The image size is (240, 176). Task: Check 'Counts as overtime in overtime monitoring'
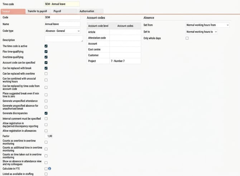pos(46,142)
